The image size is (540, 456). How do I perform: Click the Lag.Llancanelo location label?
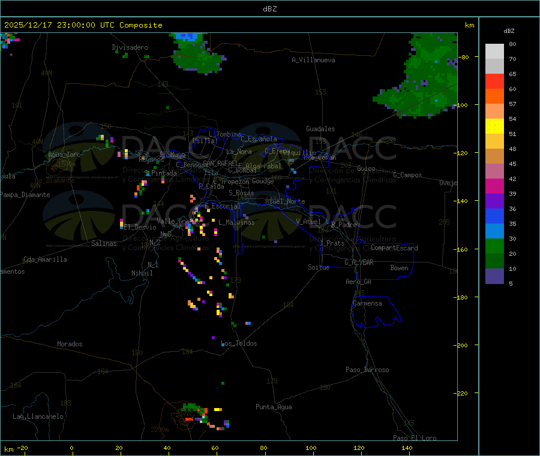coord(38,416)
